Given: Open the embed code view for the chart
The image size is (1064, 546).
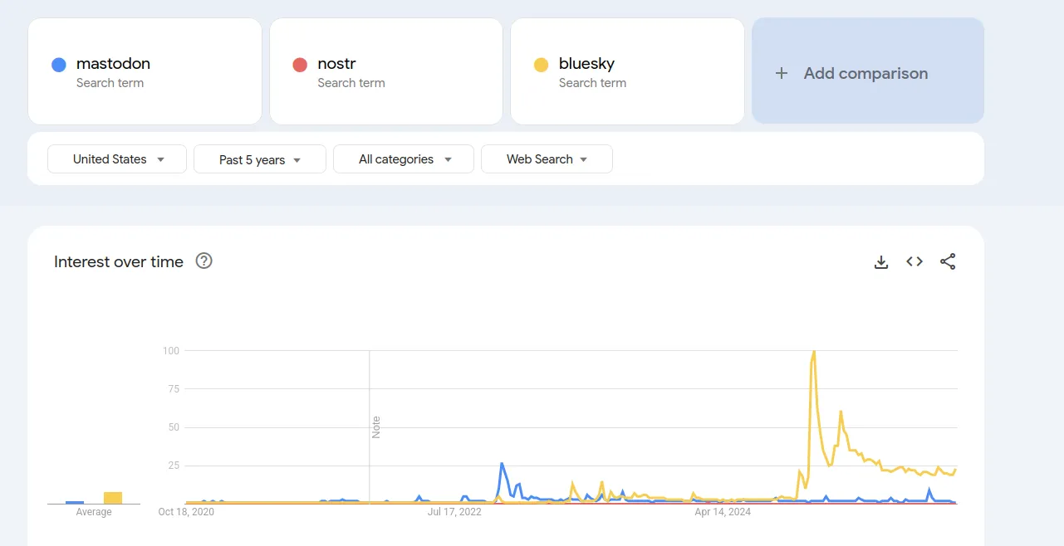Looking at the screenshot, I should tap(914, 261).
